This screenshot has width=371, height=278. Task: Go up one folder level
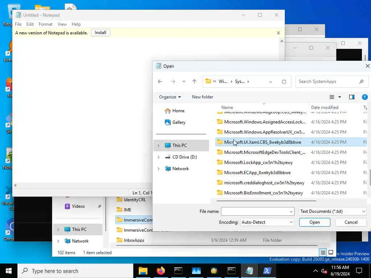tap(194, 81)
